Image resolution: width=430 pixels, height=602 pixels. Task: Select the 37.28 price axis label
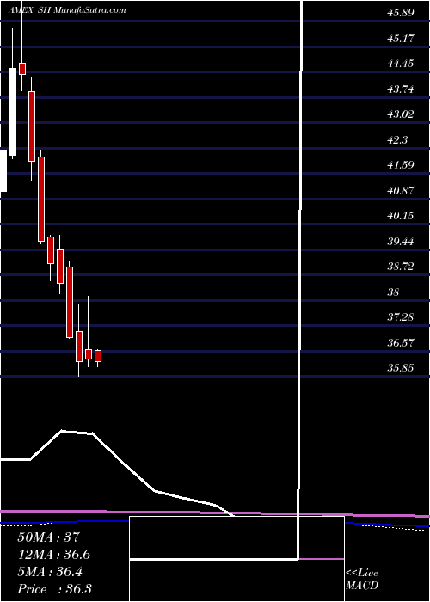click(x=401, y=317)
